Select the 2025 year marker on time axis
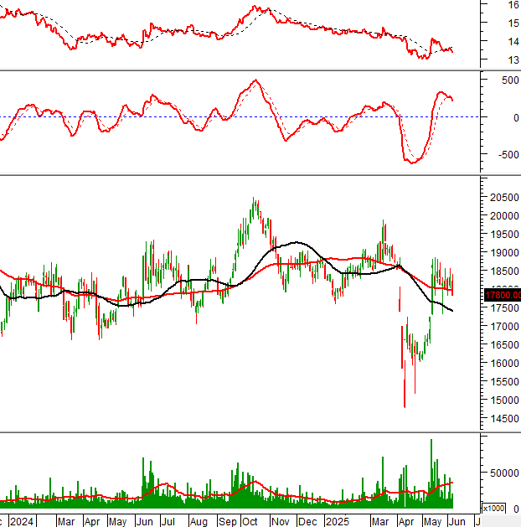 tap(339, 521)
